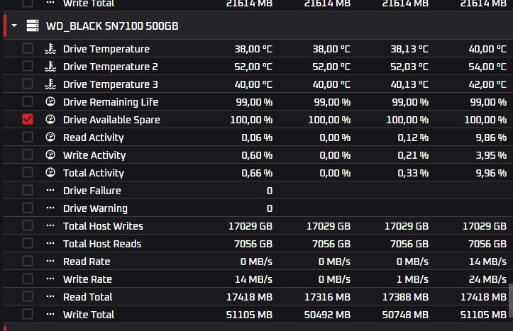Tick the Write Rate checkbox
Screen dimensions: 513x331
(x=28, y=279)
